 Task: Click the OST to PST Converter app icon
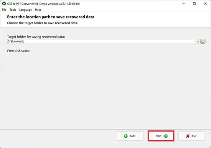point(4,3)
